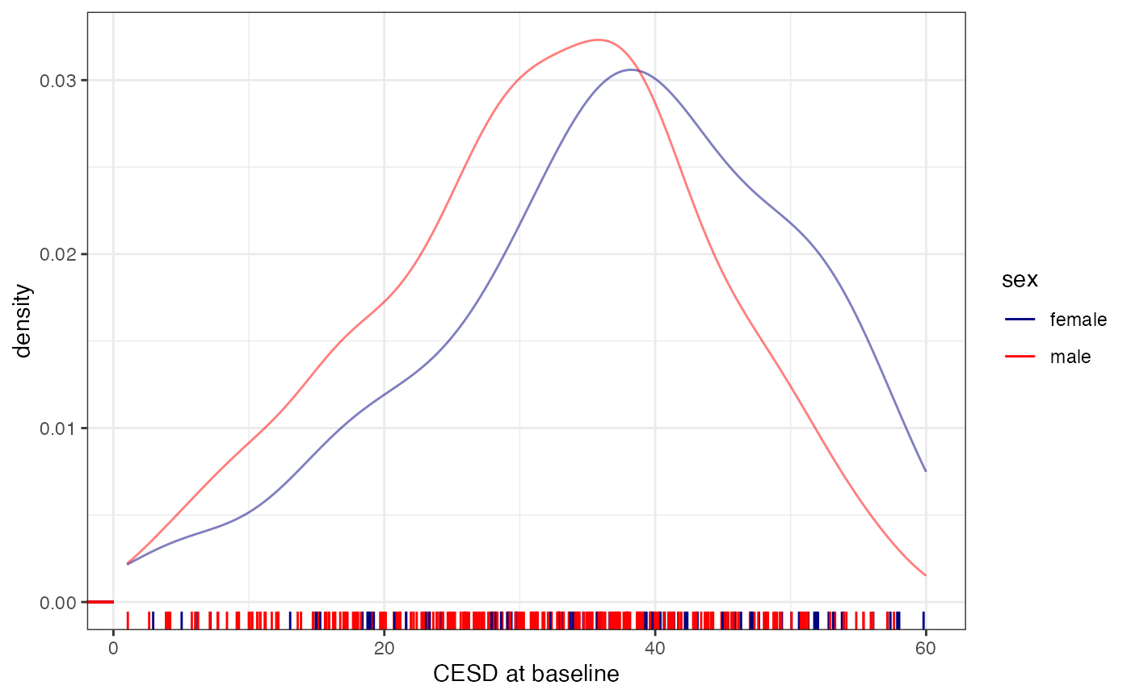The height and width of the screenshot is (698, 1131).
Task: Select the "female" legend label
Action: [1078, 320]
